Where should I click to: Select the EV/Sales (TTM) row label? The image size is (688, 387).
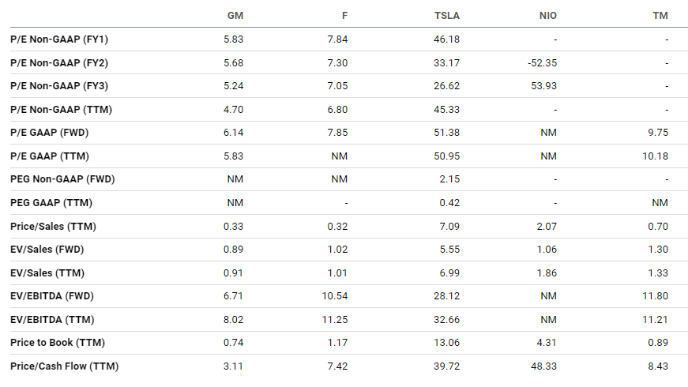coord(47,273)
